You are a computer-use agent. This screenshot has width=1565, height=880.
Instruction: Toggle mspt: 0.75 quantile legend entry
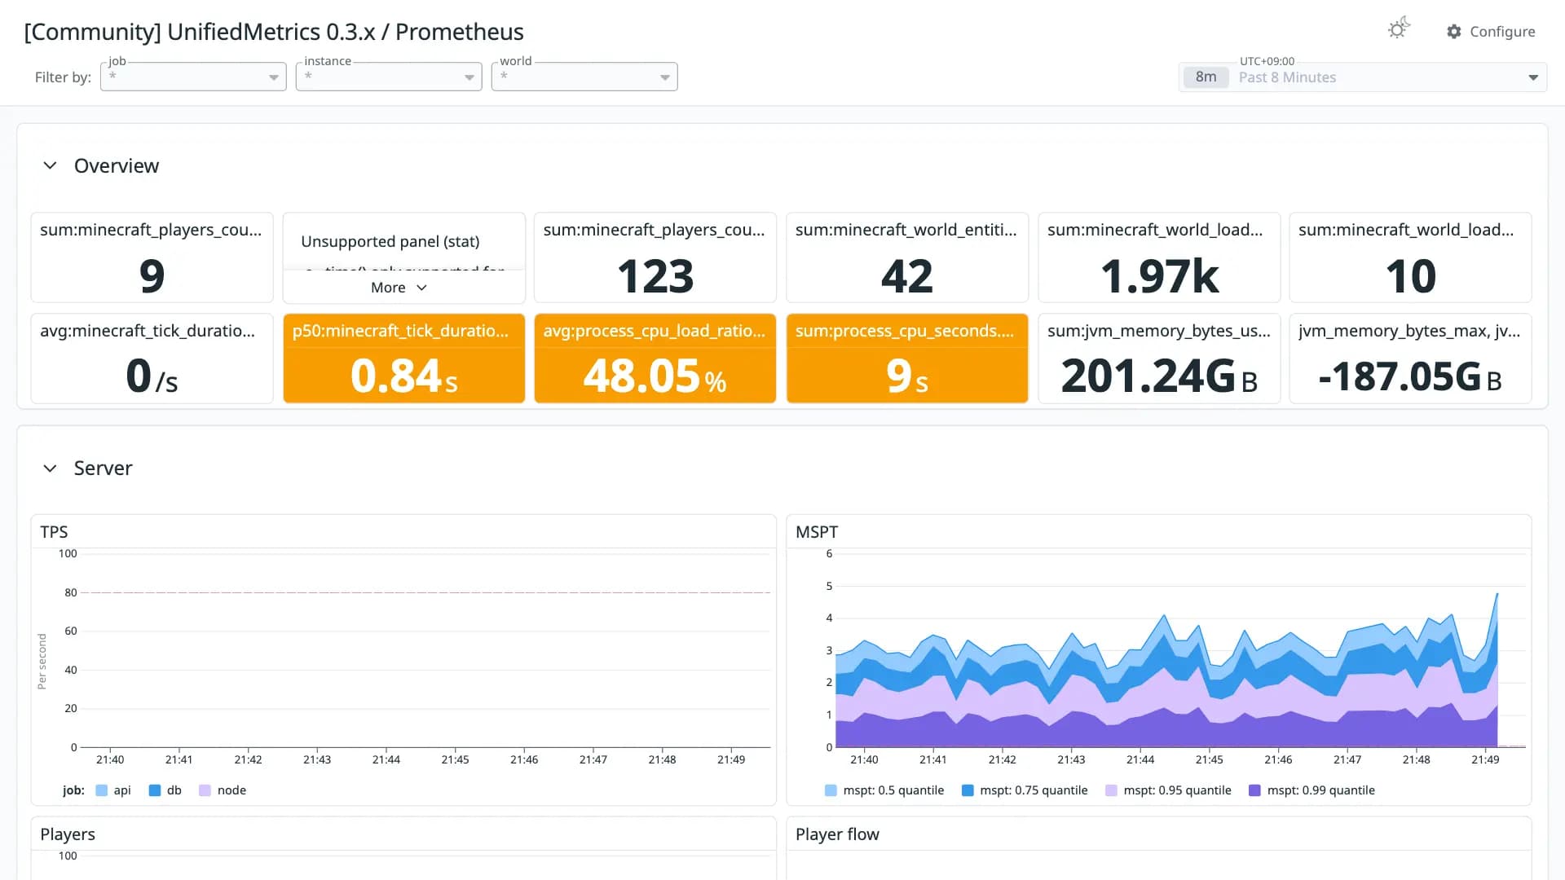(x=1025, y=790)
